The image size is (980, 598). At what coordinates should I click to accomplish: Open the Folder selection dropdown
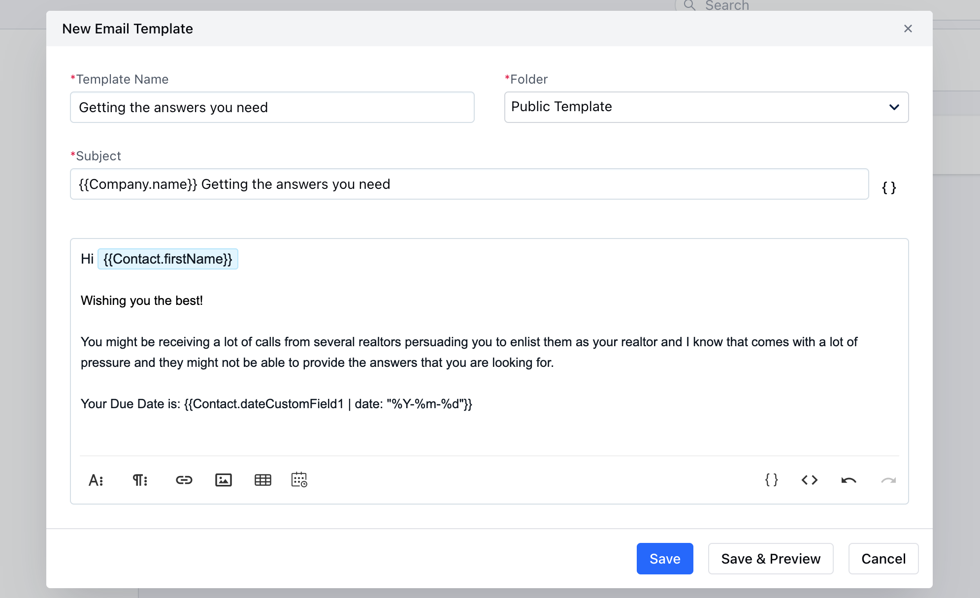[706, 107]
